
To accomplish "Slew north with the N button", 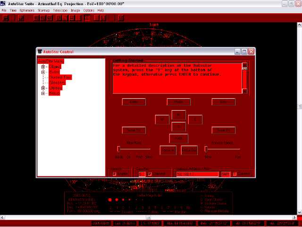I will coord(178,115).
